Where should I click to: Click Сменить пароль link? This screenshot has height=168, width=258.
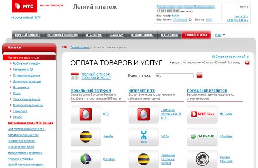tap(237, 20)
